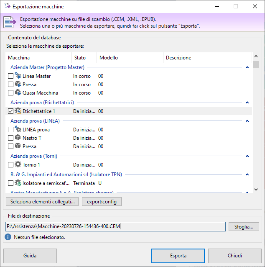Collapse the Azienda Master (Progetto Master) group

[247, 67]
